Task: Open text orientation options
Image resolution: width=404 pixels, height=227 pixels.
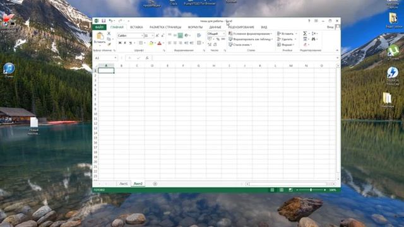Action: pyautogui.click(x=187, y=35)
